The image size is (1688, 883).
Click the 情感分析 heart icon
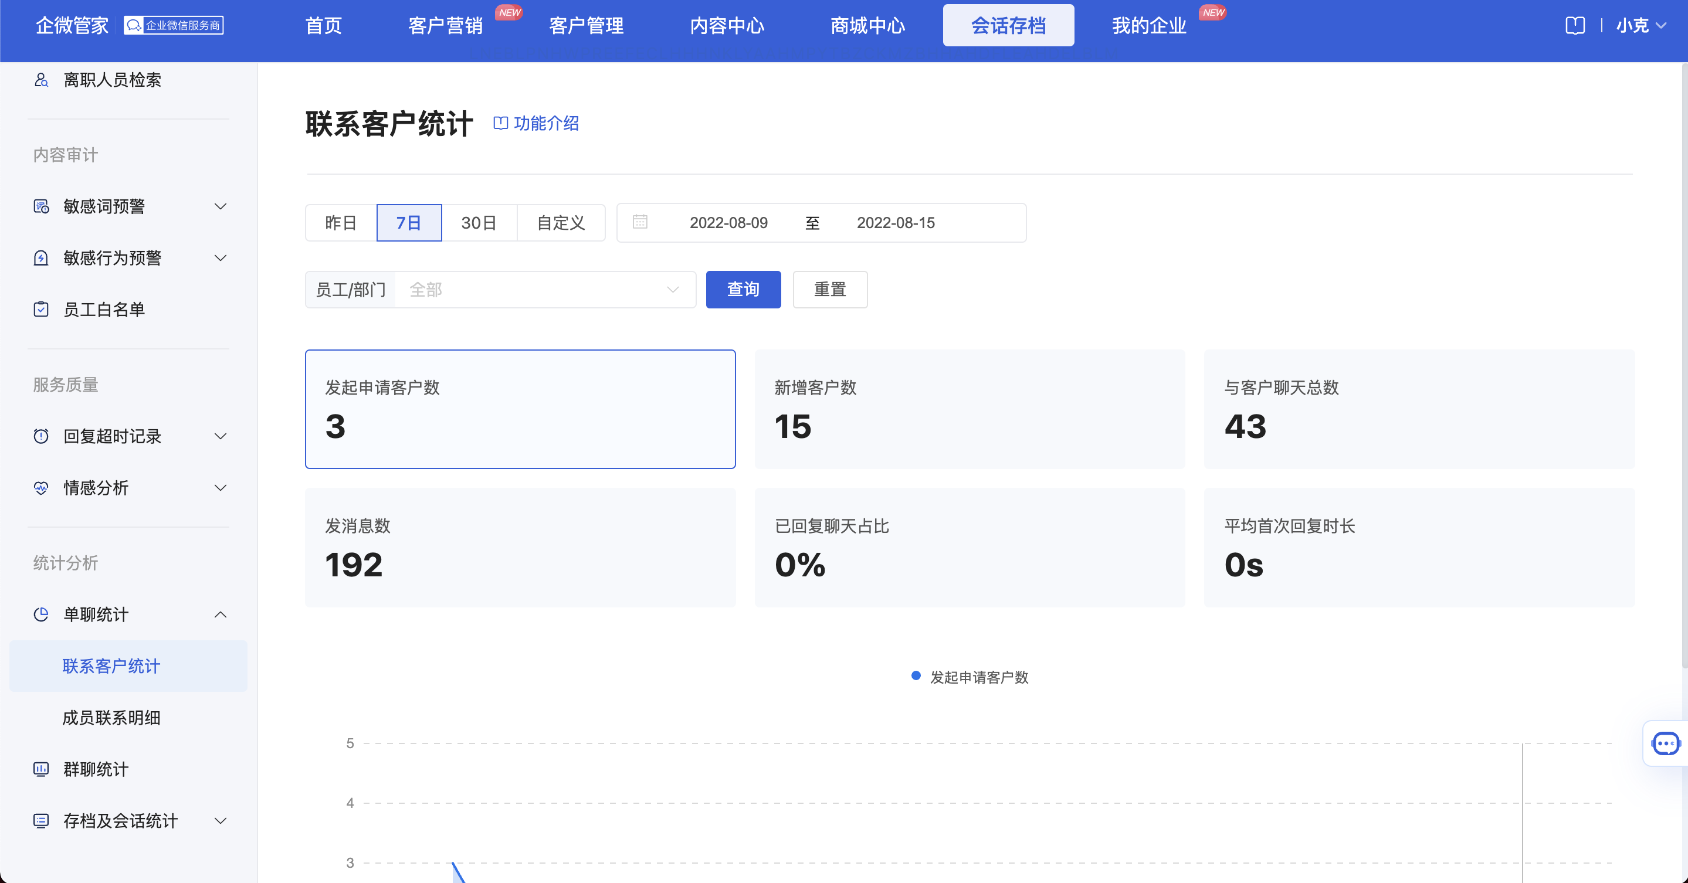pyautogui.click(x=41, y=488)
